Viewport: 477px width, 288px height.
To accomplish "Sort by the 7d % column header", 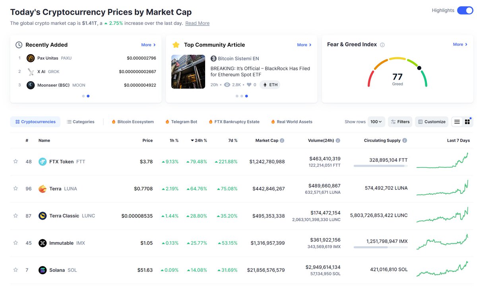I will 232,140.
